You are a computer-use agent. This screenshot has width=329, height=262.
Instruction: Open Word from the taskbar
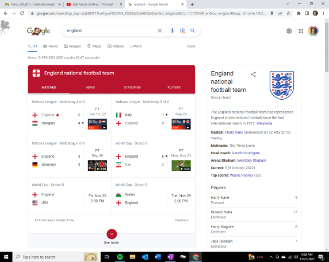[158, 257]
